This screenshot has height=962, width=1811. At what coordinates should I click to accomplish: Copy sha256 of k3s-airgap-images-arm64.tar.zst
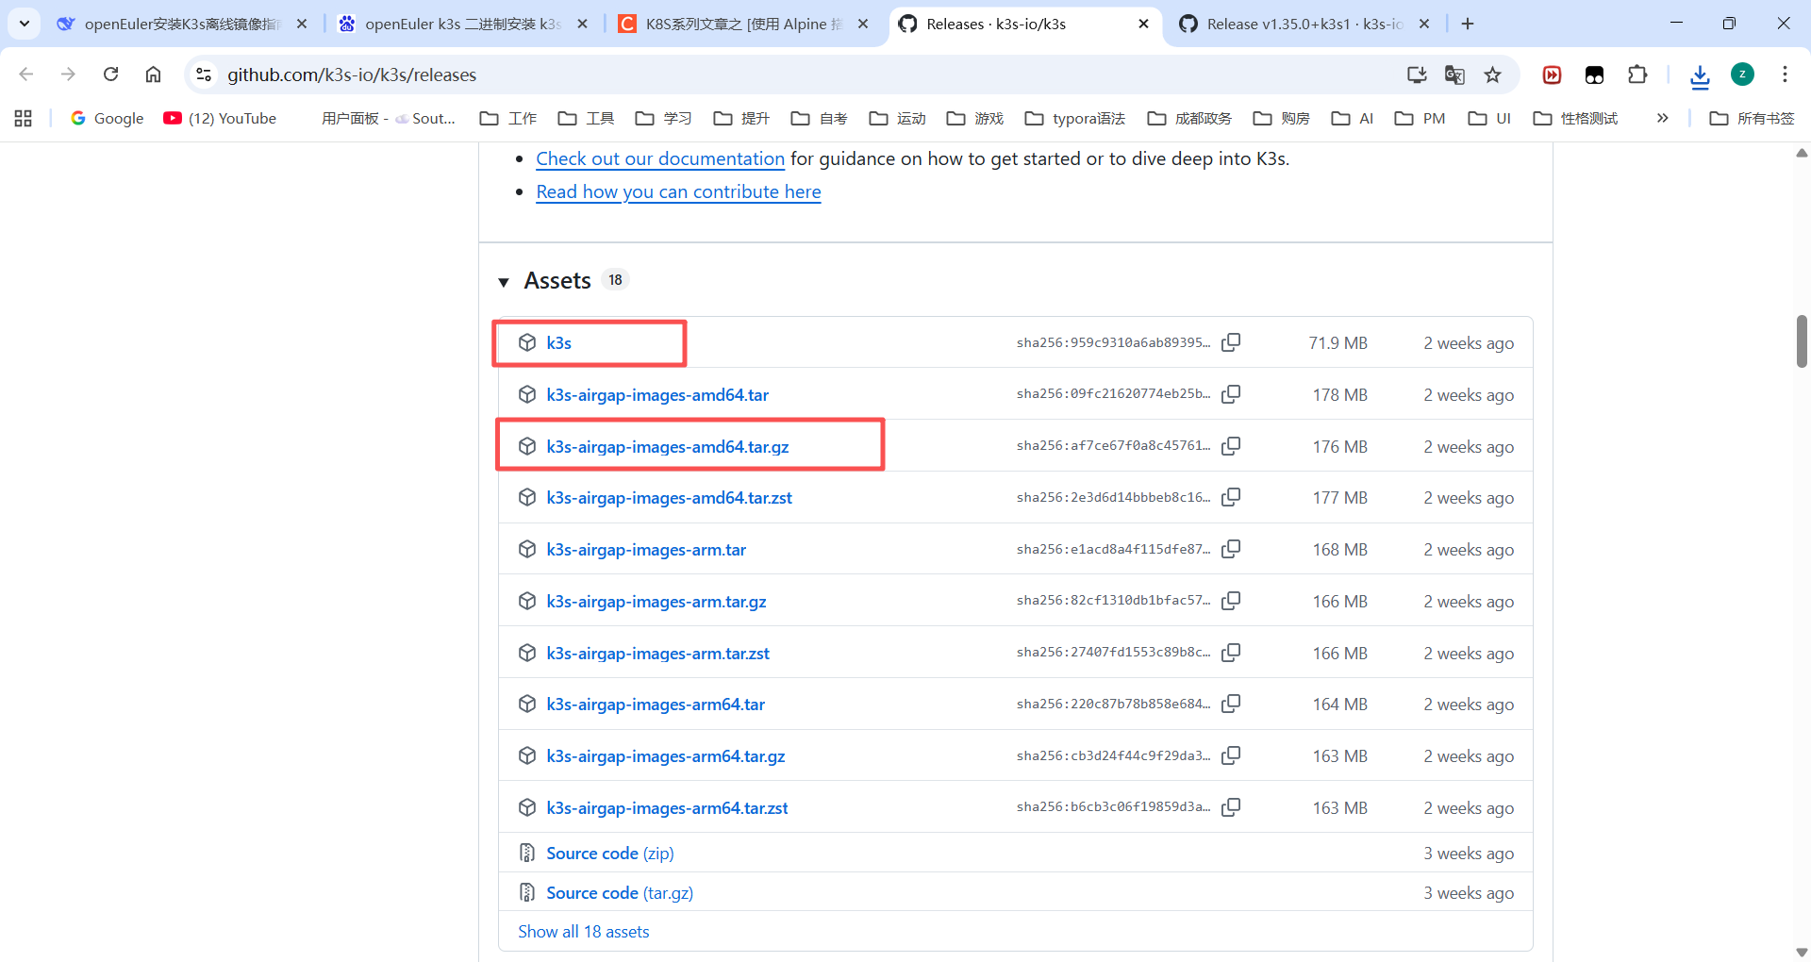click(1231, 807)
